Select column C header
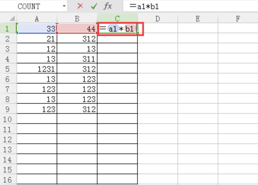 pos(117,19)
